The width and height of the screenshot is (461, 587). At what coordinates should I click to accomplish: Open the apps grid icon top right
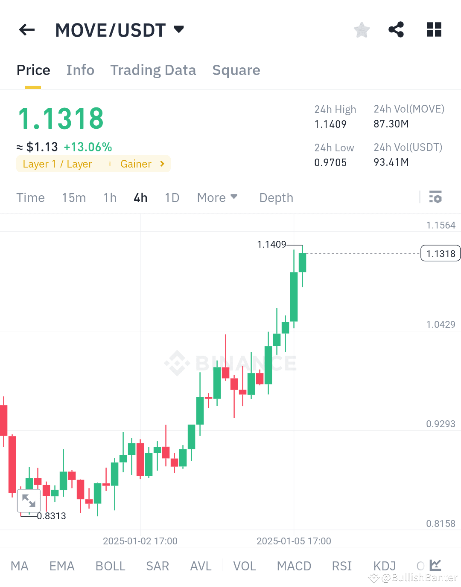[x=434, y=30]
